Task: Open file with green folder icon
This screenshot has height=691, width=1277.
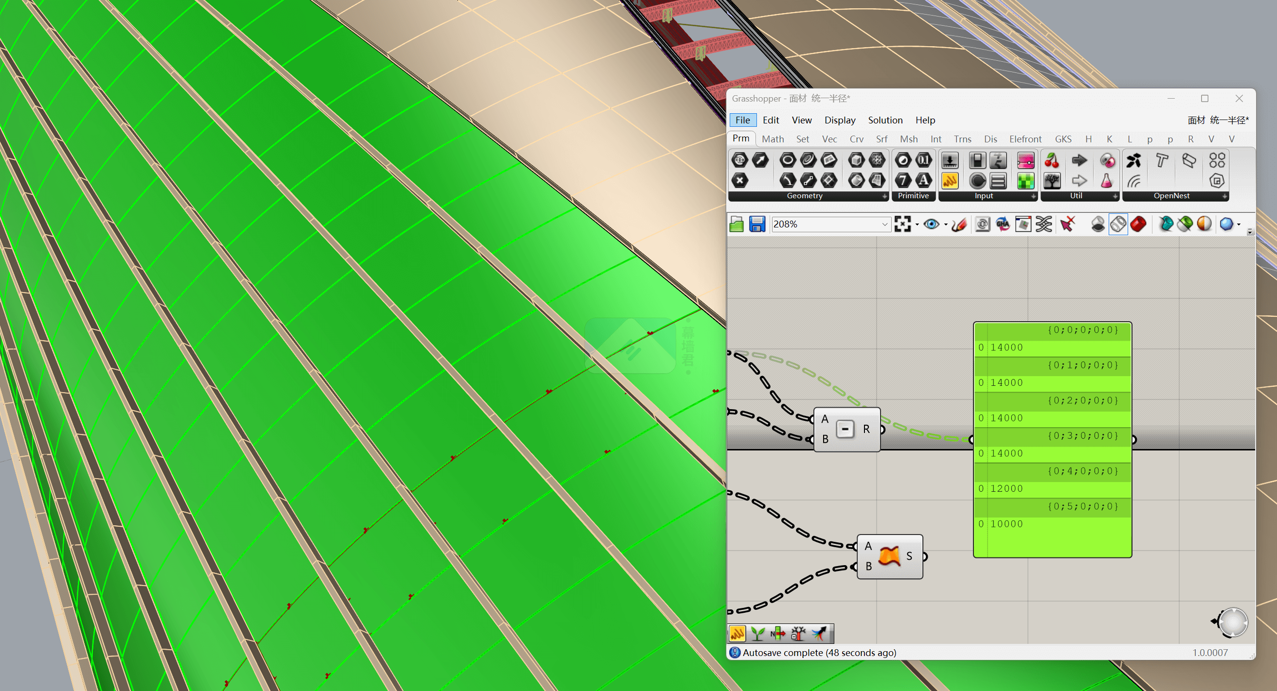Action: point(737,225)
